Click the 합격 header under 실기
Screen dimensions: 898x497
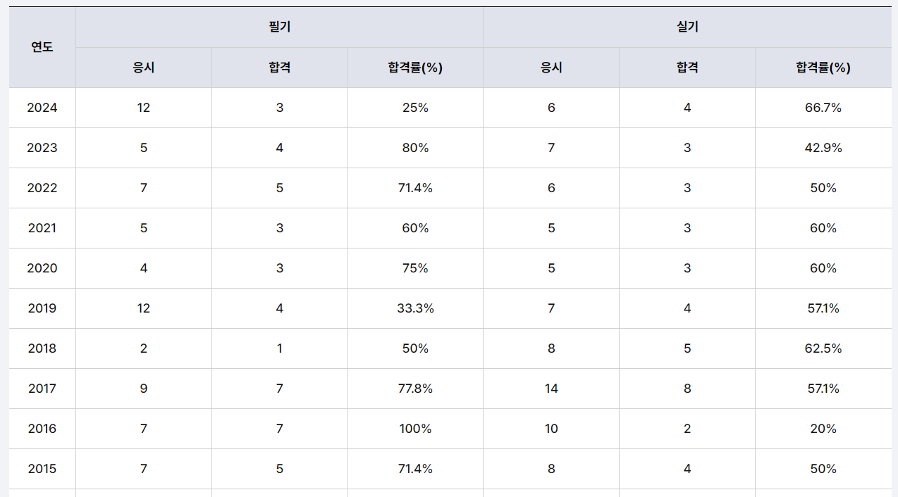tap(687, 68)
